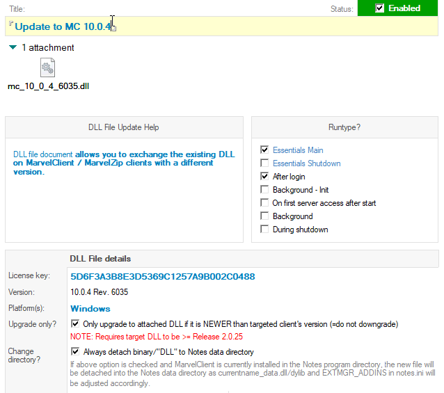Screen dimensions: 444x393
Task: Enable the 'During shutdown' checkbox
Action: tap(264, 229)
